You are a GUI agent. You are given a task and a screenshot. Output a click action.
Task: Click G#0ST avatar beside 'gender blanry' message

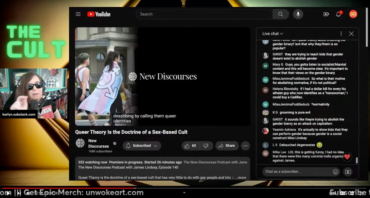[x=266, y=120]
